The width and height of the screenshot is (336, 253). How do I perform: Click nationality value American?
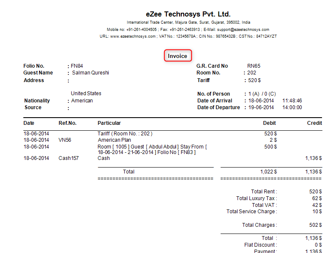[x=82, y=101]
